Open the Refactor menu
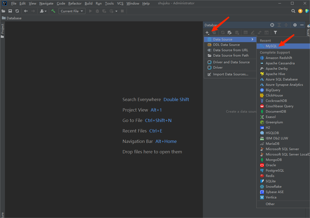Viewport: 310px width, 218px height. (x=75, y=3)
